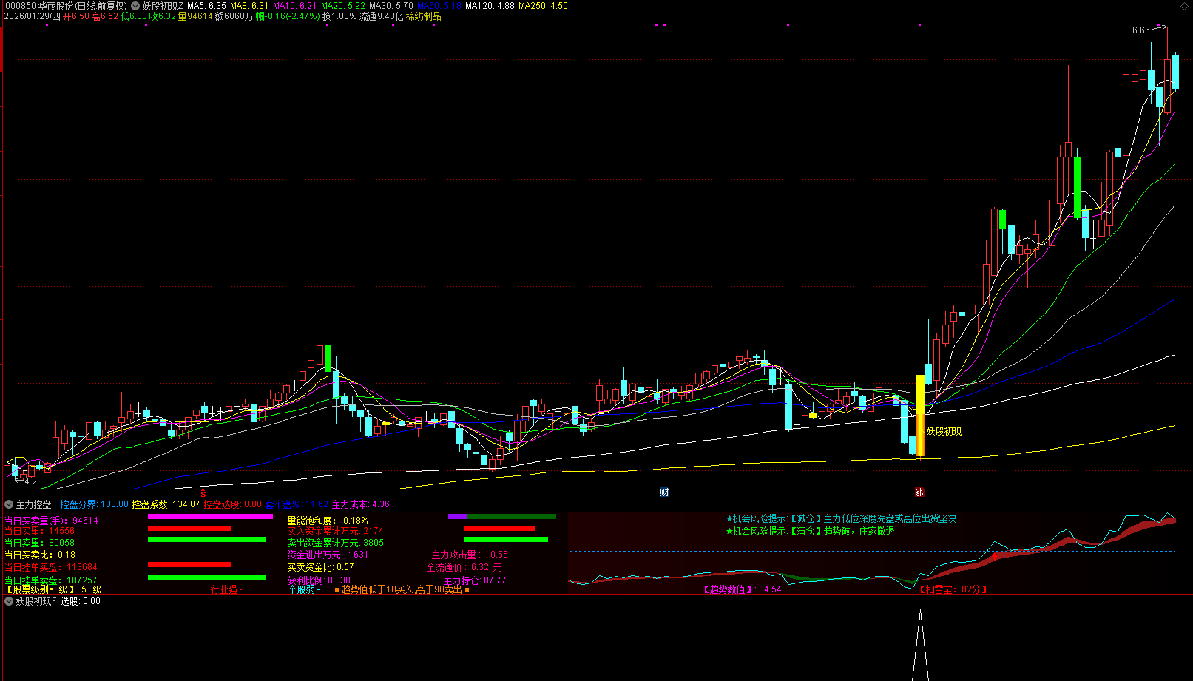Click the 换1.00% turnover value
The height and width of the screenshot is (681, 1193).
(339, 16)
